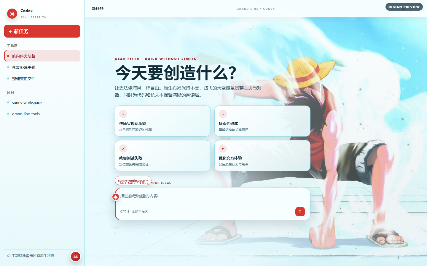Click the 今天要创造什么? headline
427x266 pixels.
[176, 73]
